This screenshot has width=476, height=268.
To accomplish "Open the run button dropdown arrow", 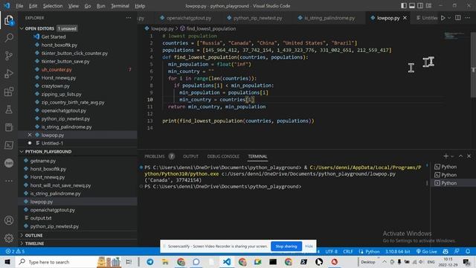I will (x=449, y=18).
